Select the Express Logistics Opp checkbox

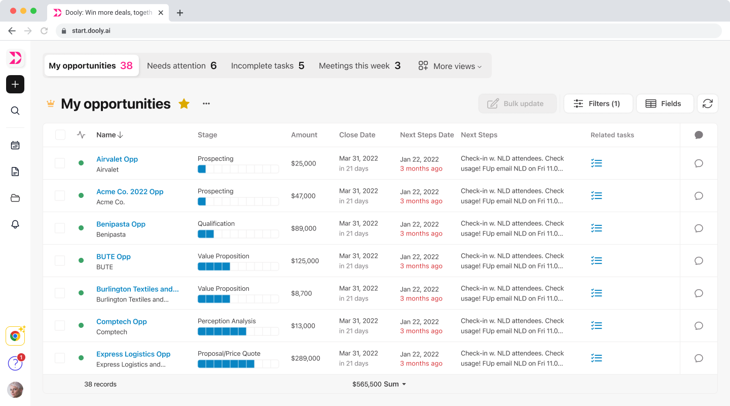[60, 358]
